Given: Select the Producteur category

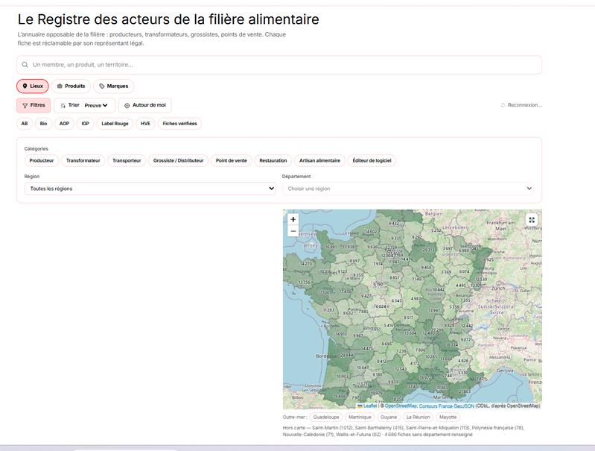Looking at the screenshot, I should pos(42,161).
